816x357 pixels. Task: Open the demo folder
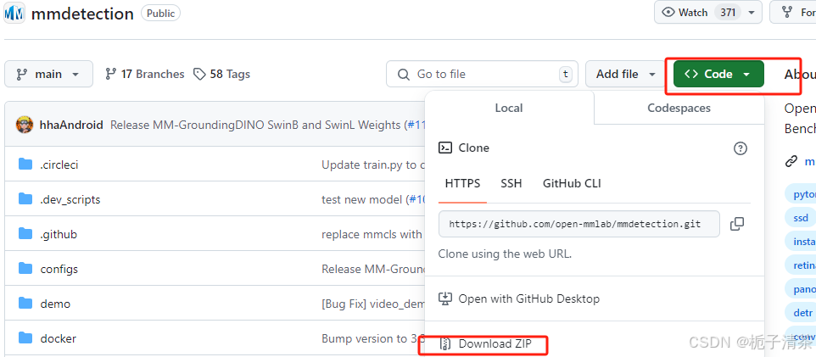click(55, 304)
